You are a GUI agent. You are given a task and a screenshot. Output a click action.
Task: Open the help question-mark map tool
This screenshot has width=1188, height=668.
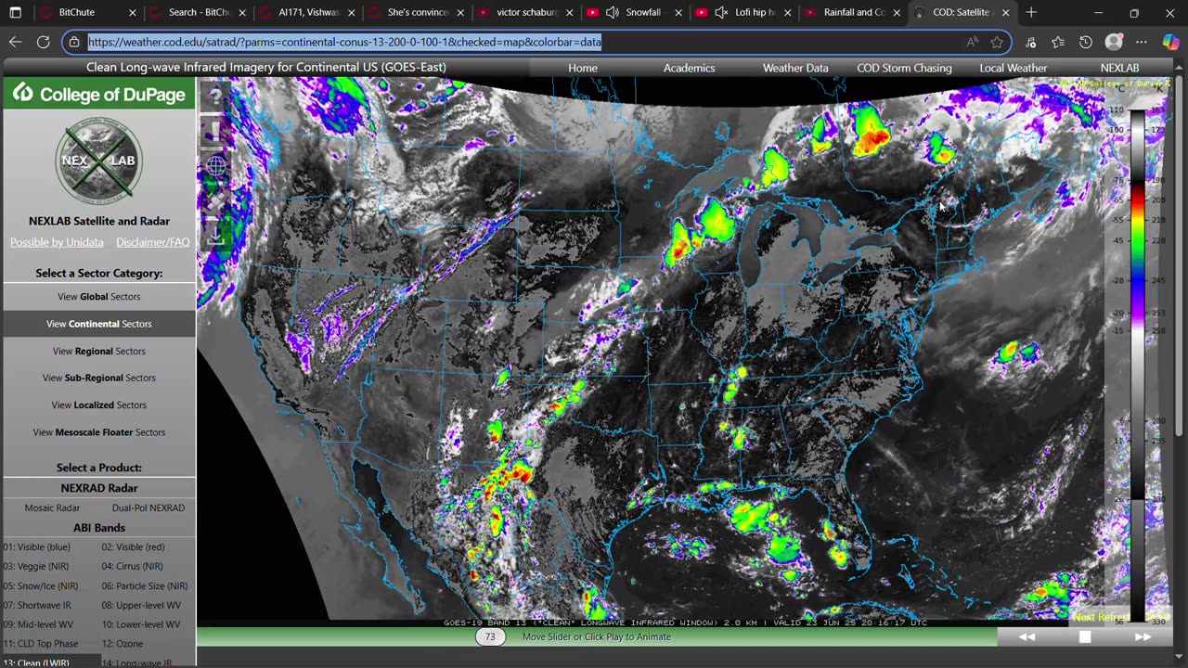point(215,95)
